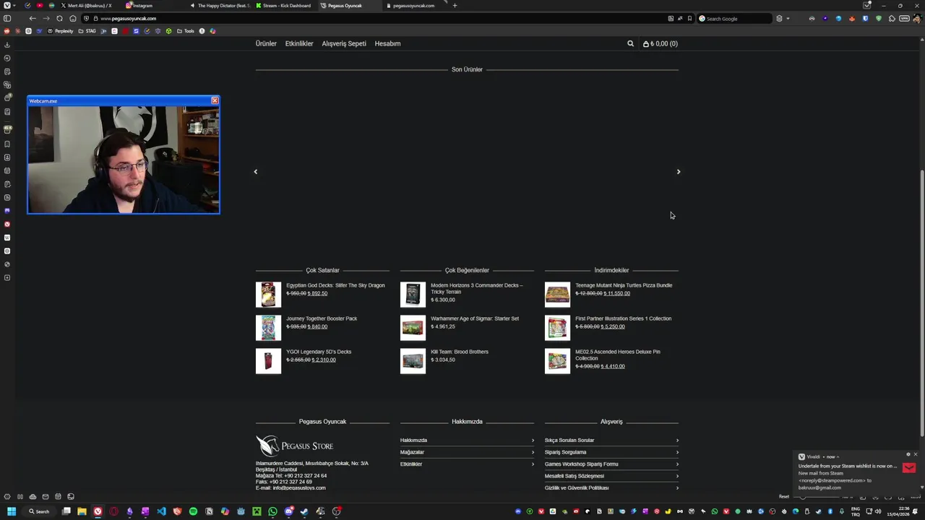Viewport: 925px width, 520px height.
Task: Click the address bar www.pegasusoyuncak.com
Action: pos(129,19)
